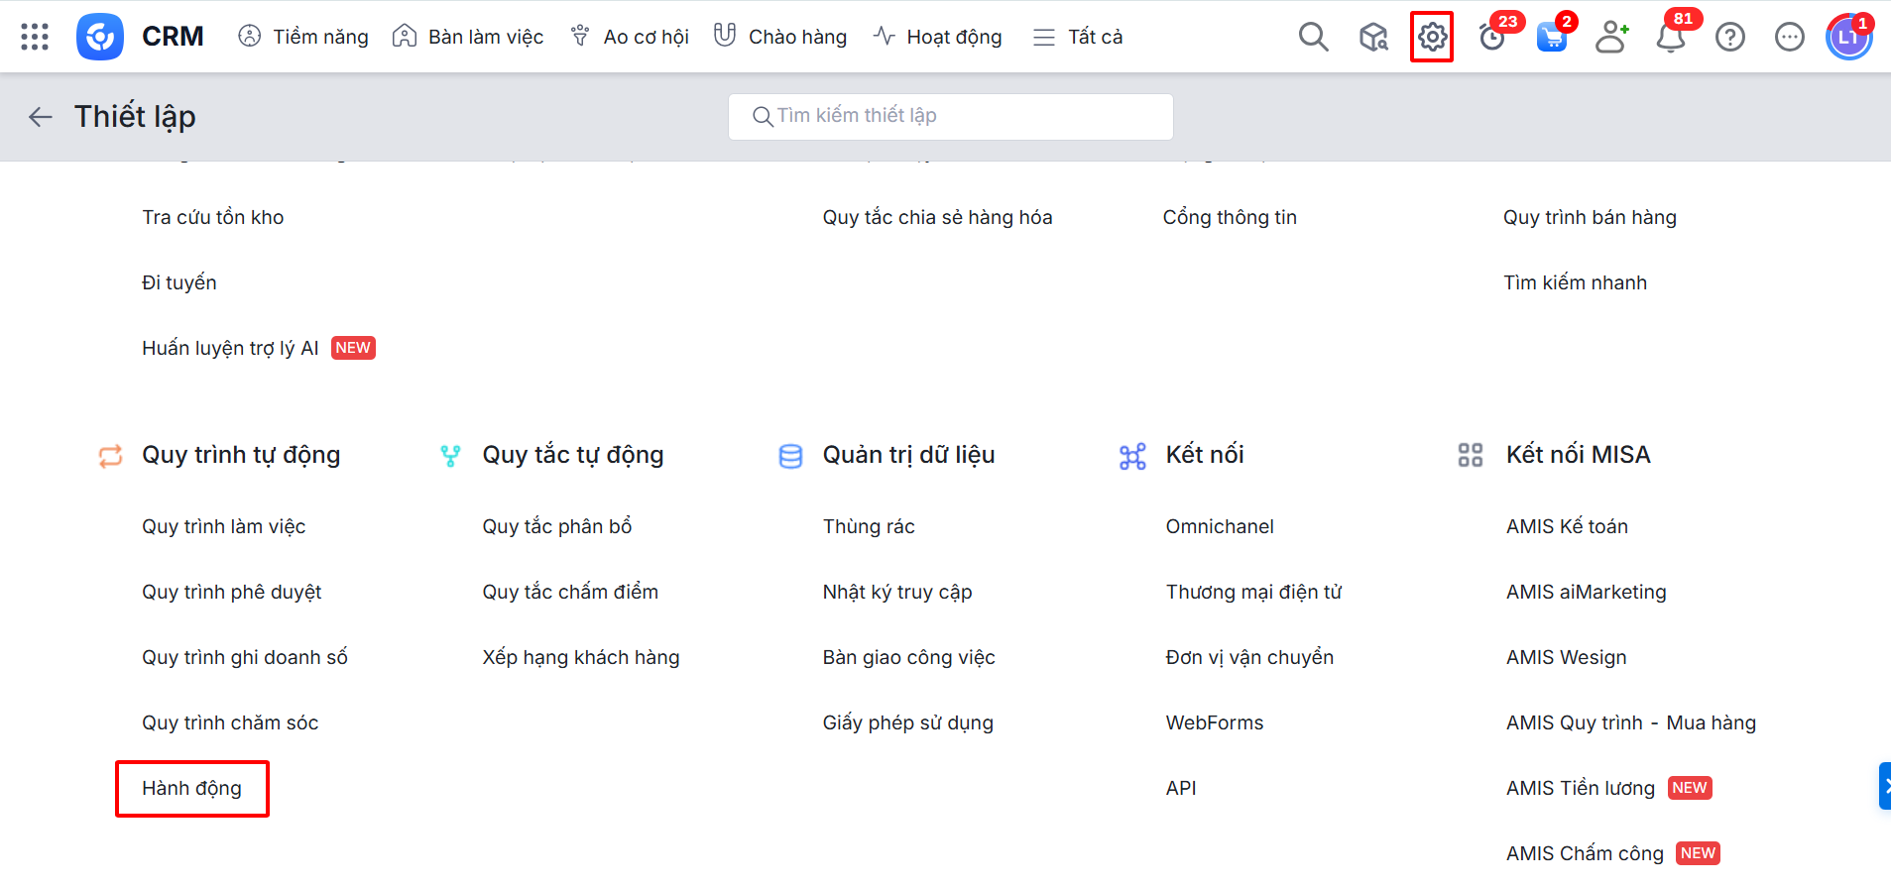Image resolution: width=1891 pixels, height=886 pixels.
Task: Click the Tìm kiếm thiết lập search field
Action: click(x=950, y=116)
